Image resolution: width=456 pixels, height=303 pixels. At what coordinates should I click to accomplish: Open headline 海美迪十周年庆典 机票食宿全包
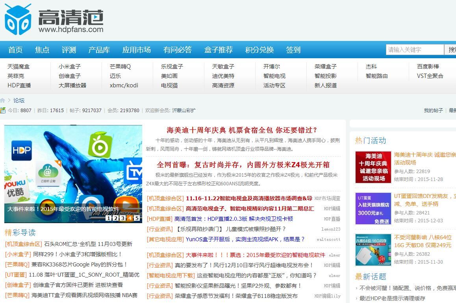242,130
